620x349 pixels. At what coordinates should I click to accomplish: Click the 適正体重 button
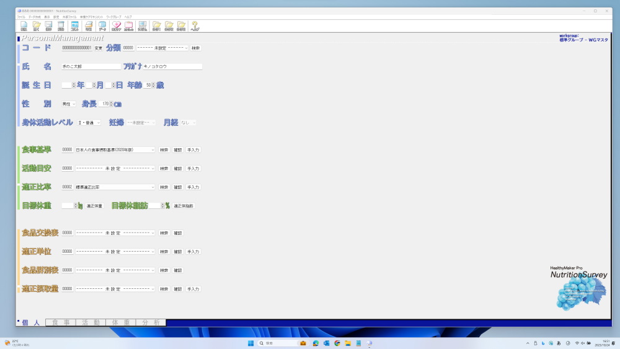point(94,206)
